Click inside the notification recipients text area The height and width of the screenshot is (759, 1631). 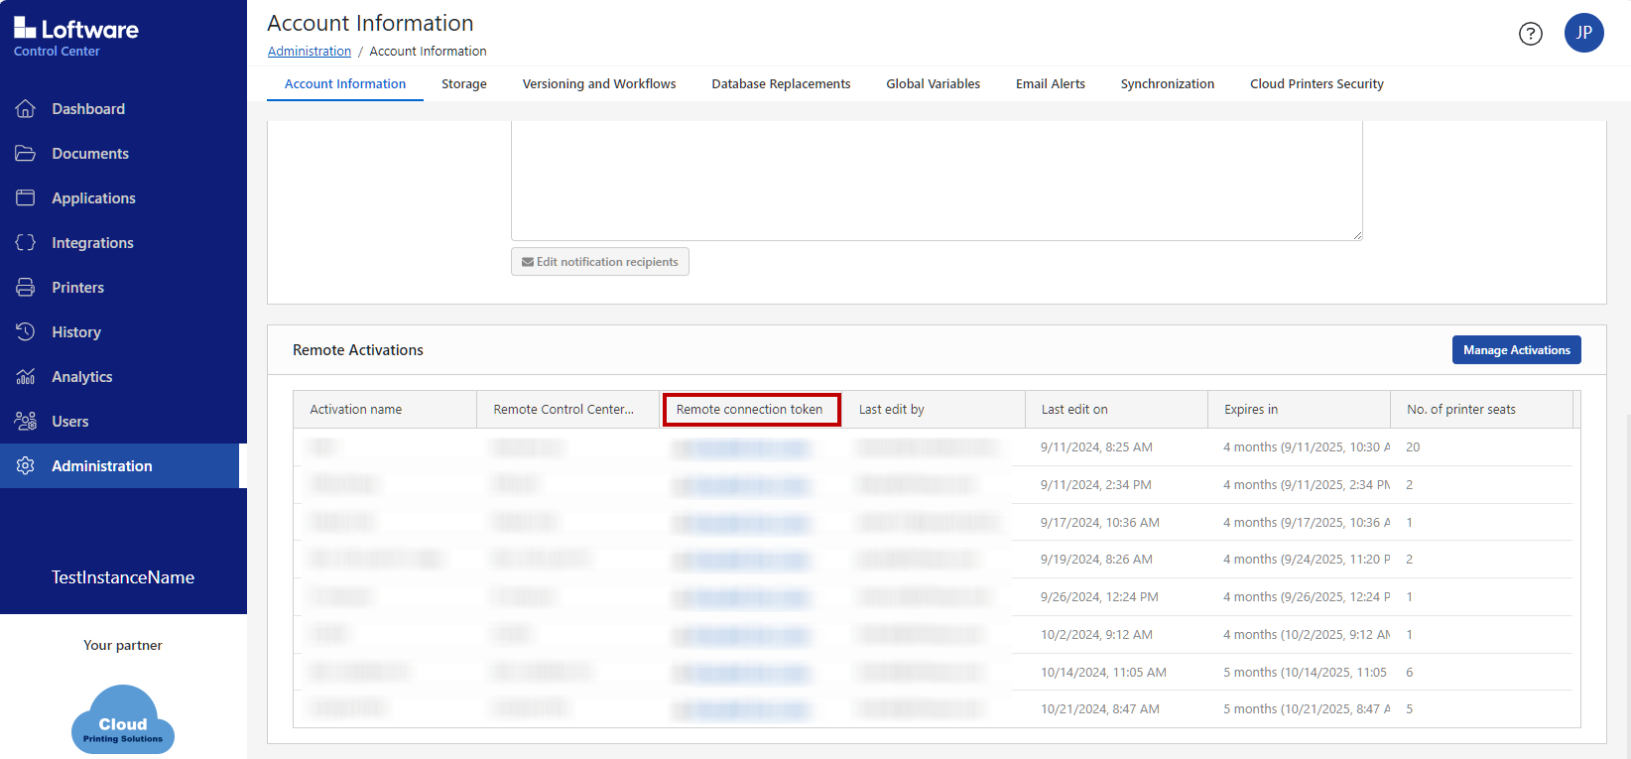coord(936,181)
